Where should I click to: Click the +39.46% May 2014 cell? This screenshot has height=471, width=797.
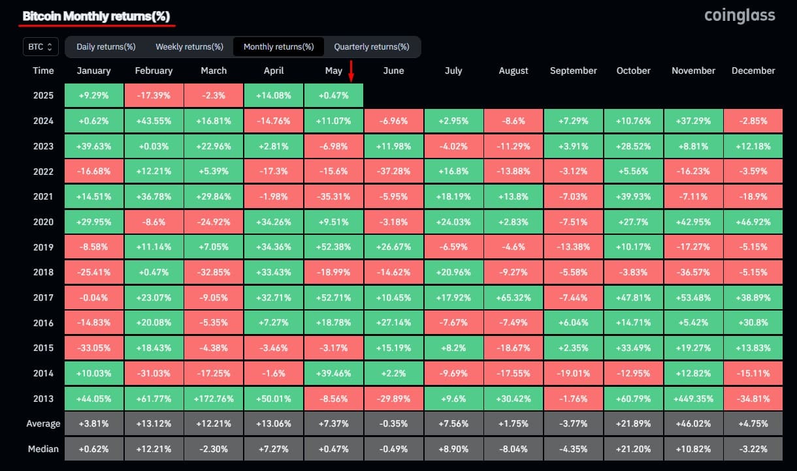(x=334, y=373)
